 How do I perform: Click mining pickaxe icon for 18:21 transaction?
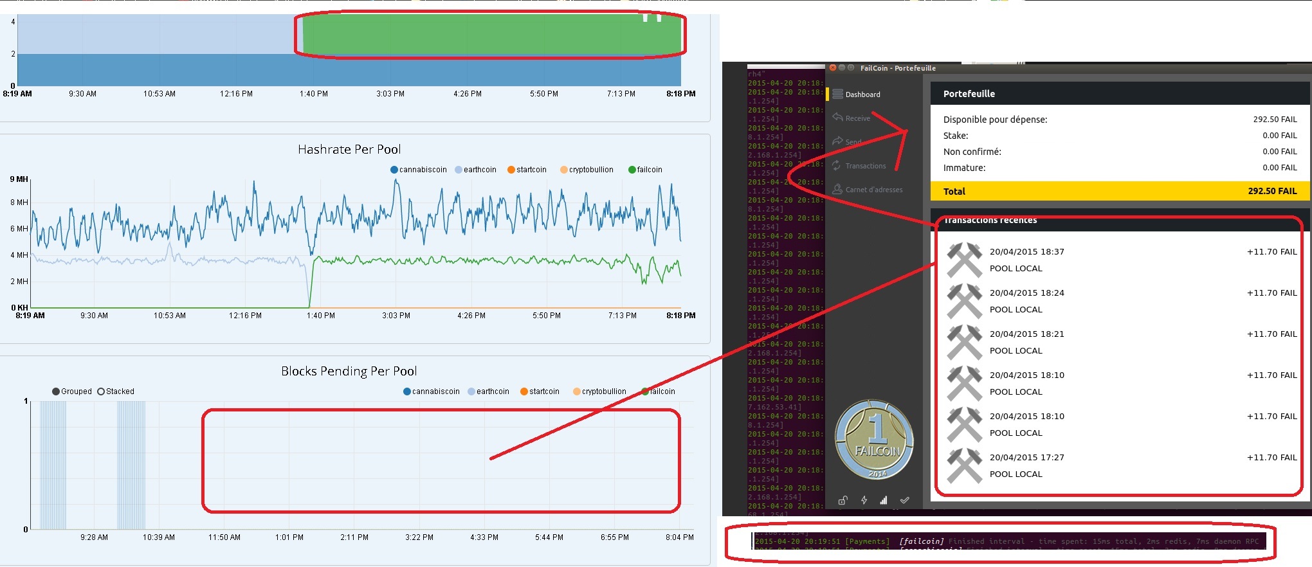pyautogui.click(x=965, y=342)
